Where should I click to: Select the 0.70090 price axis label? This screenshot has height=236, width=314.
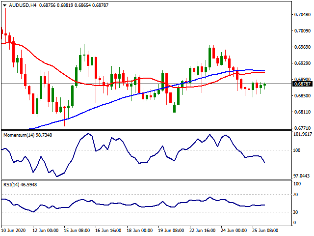pyautogui.click(x=302, y=30)
